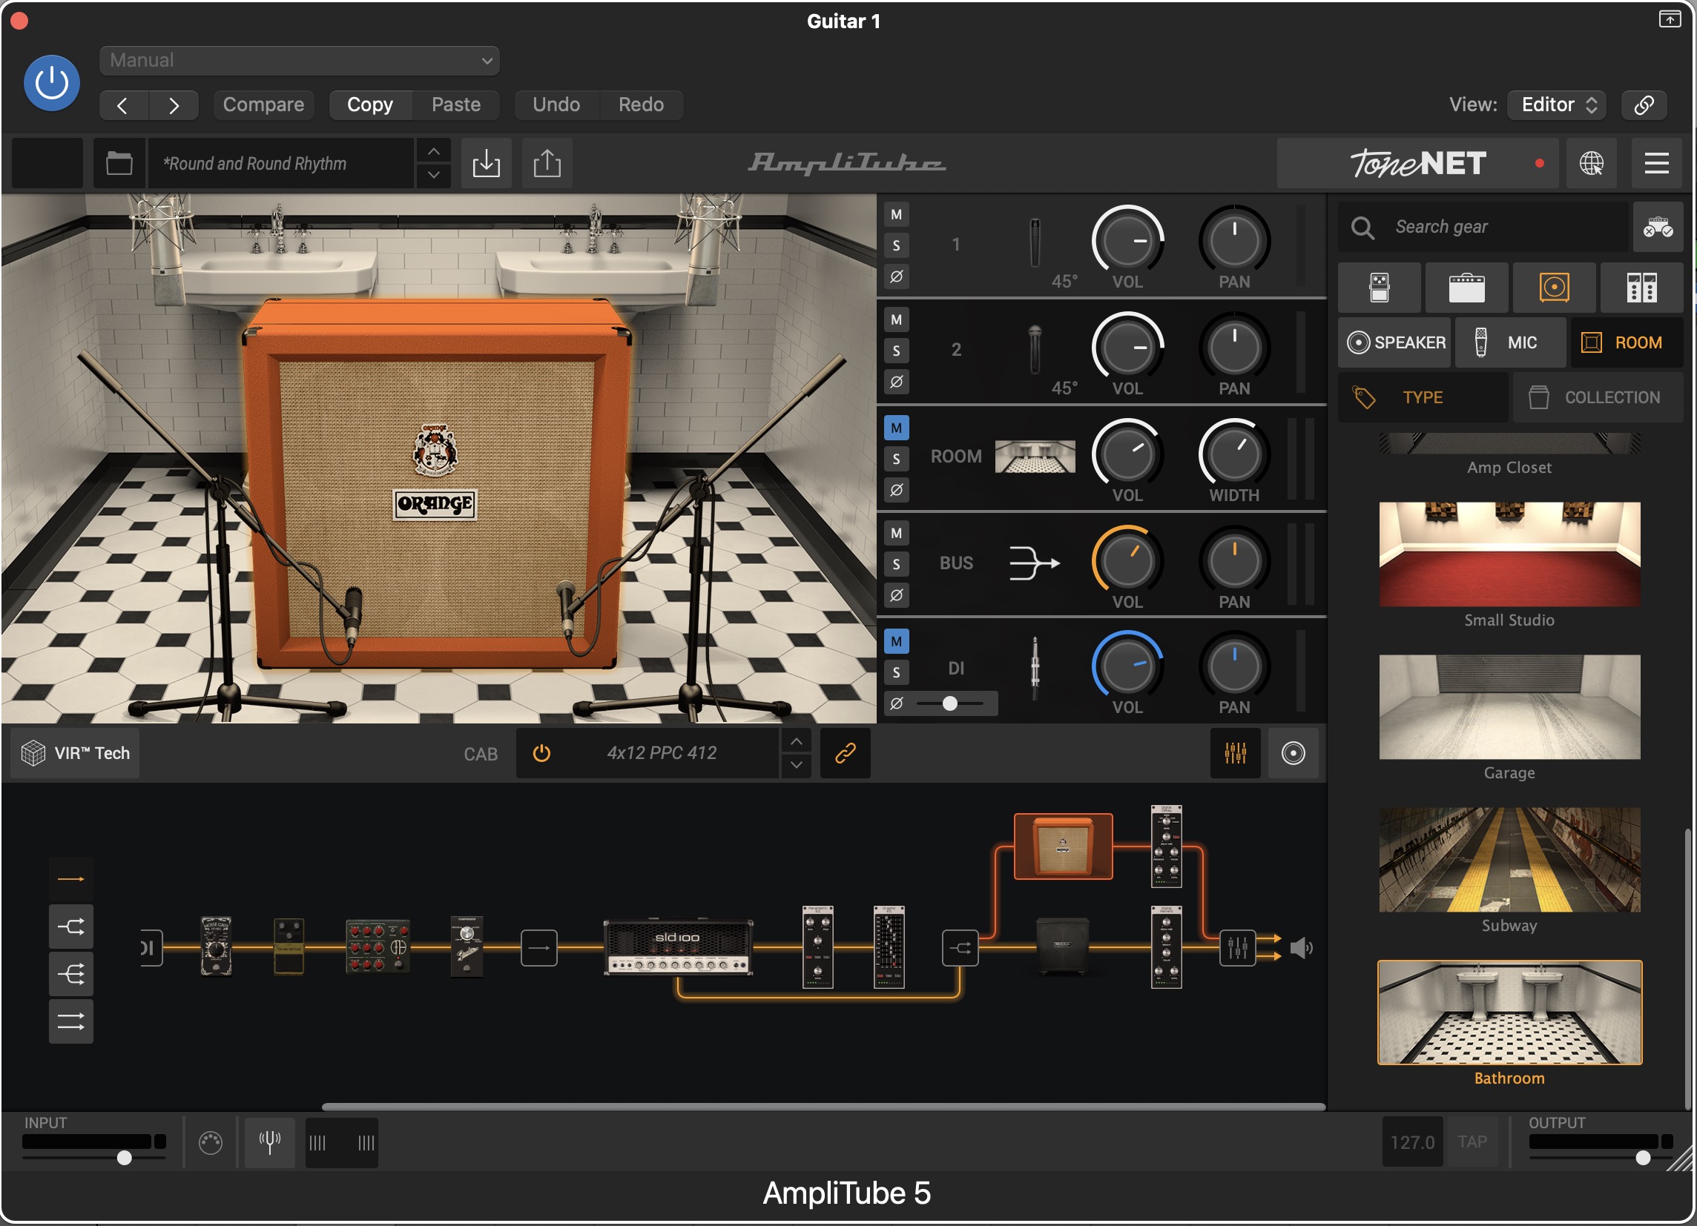Click the ROOM bathroom thumbnail in mixer
1697x1226 pixels.
[x=1035, y=456]
